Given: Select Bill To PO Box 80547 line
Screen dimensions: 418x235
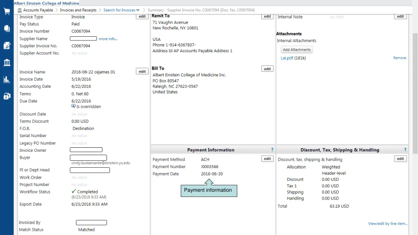Looking at the screenshot, I should 166,81.
